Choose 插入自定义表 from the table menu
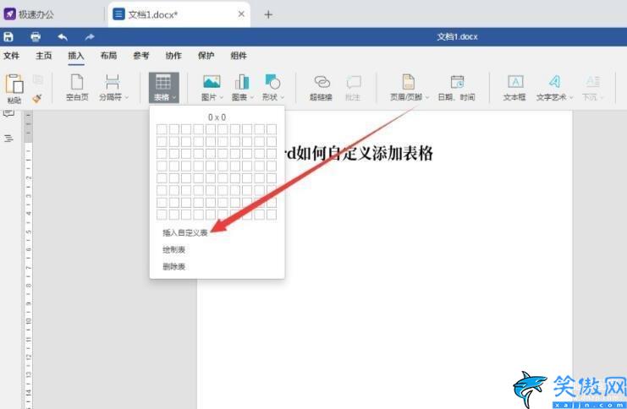This screenshot has height=409, width=627. tap(185, 233)
